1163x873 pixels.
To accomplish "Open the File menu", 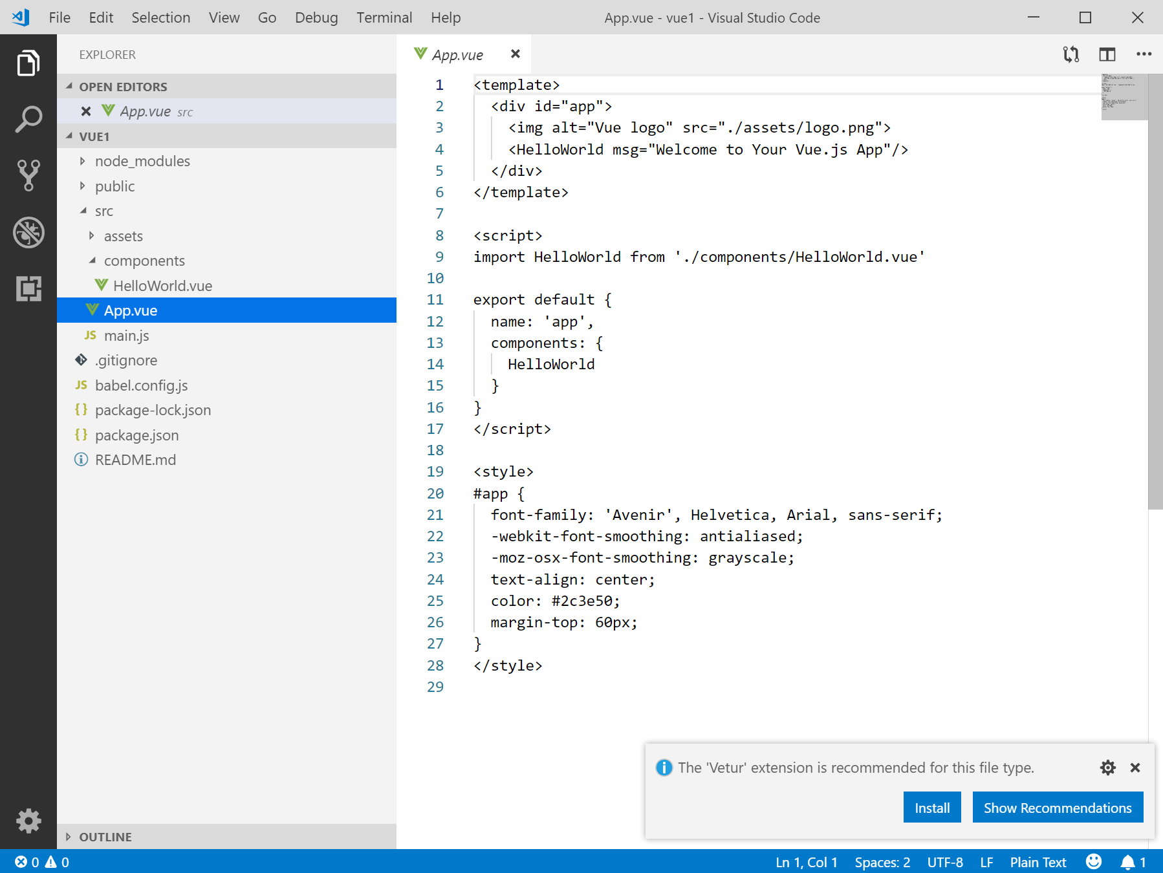I will coord(60,17).
